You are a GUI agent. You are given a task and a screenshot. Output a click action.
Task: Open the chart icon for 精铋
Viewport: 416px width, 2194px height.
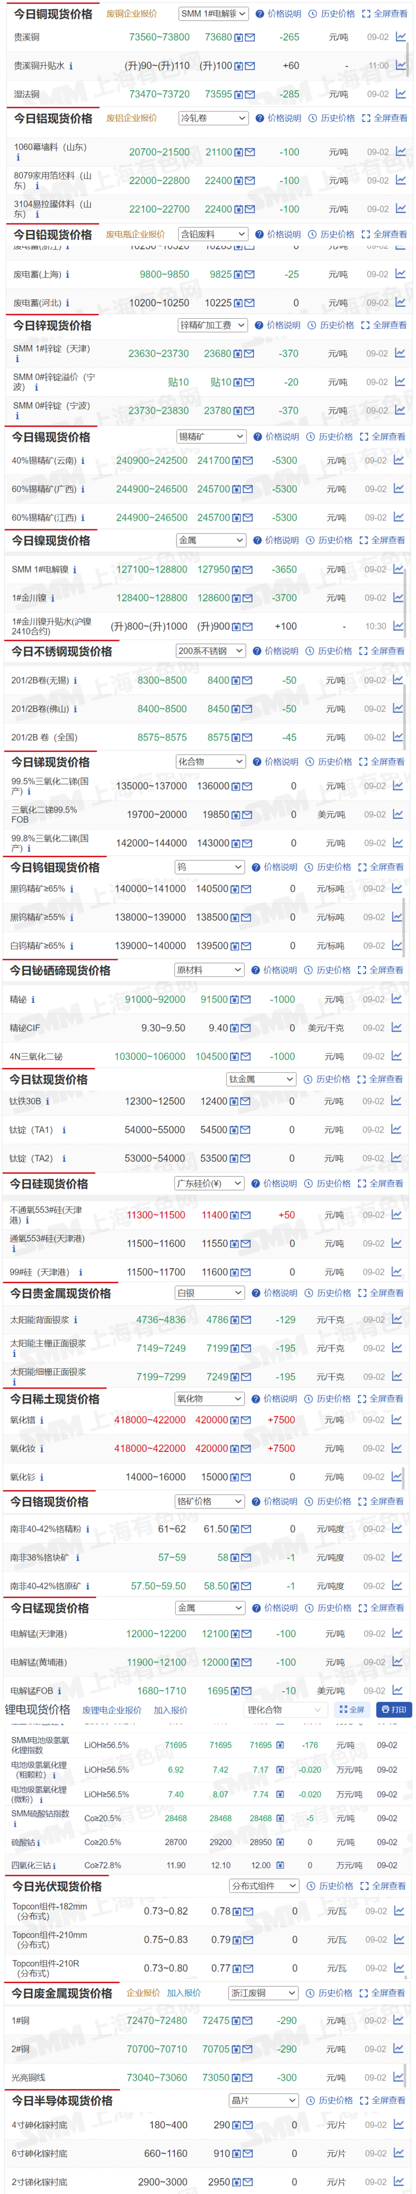coord(397,999)
